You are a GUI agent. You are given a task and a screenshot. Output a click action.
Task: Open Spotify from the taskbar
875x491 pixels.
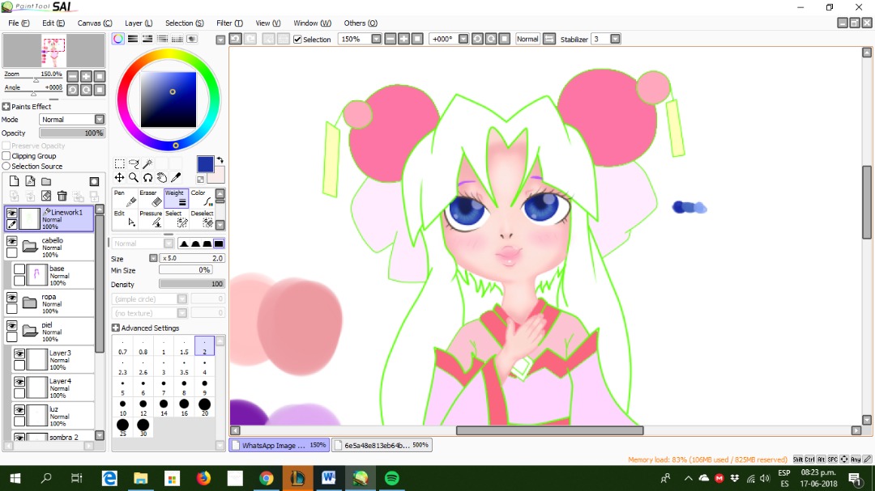[x=392, y=478]
